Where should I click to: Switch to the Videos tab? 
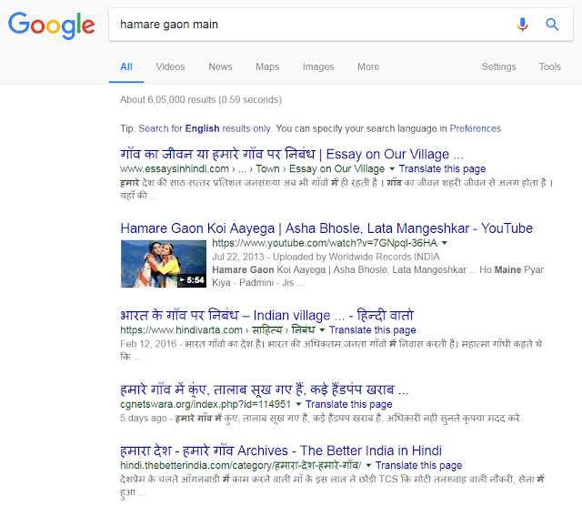[x=170, y=66]
